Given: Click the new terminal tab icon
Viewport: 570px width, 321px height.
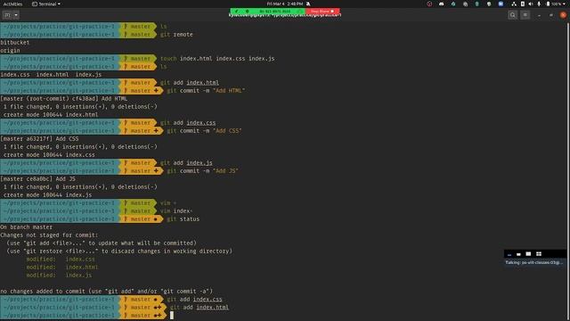Looking at the screenshot, I should (x=7, y=15).
